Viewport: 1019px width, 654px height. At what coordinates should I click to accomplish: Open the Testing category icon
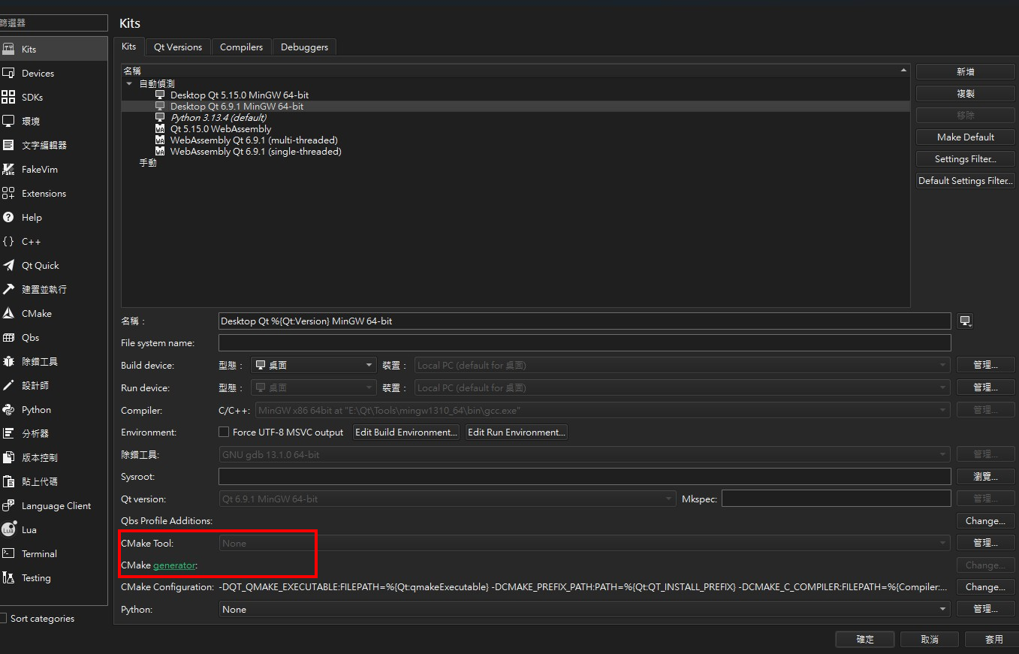click(8, 577)
